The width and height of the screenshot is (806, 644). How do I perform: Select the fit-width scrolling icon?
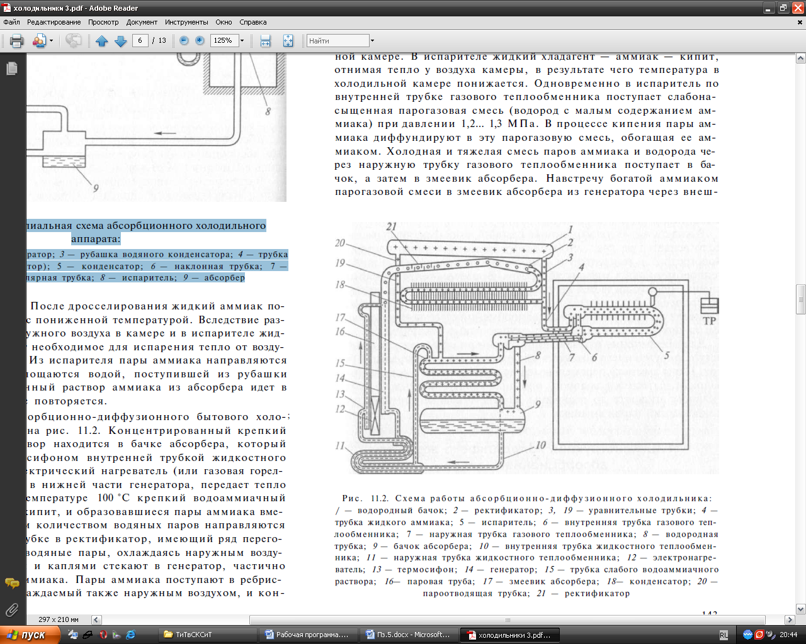point(266,41)
